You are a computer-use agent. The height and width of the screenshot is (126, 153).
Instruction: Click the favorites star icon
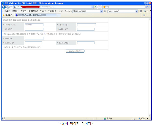3,15
